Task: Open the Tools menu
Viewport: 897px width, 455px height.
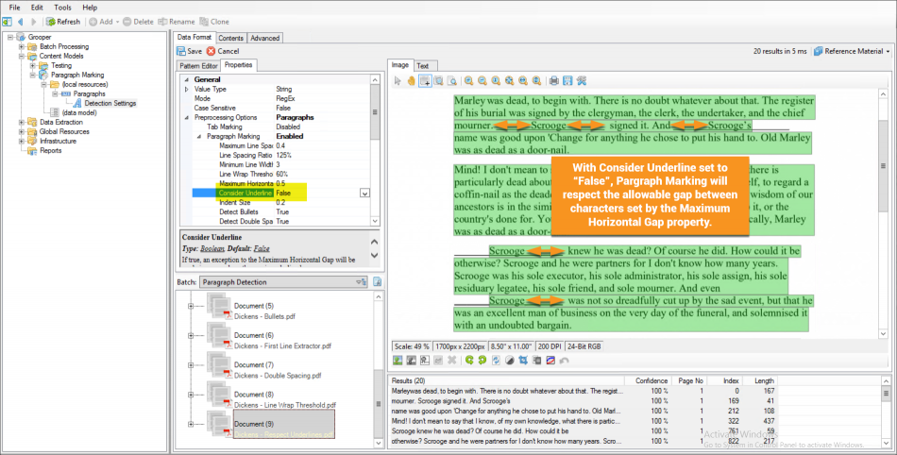Action: [62, 7]
